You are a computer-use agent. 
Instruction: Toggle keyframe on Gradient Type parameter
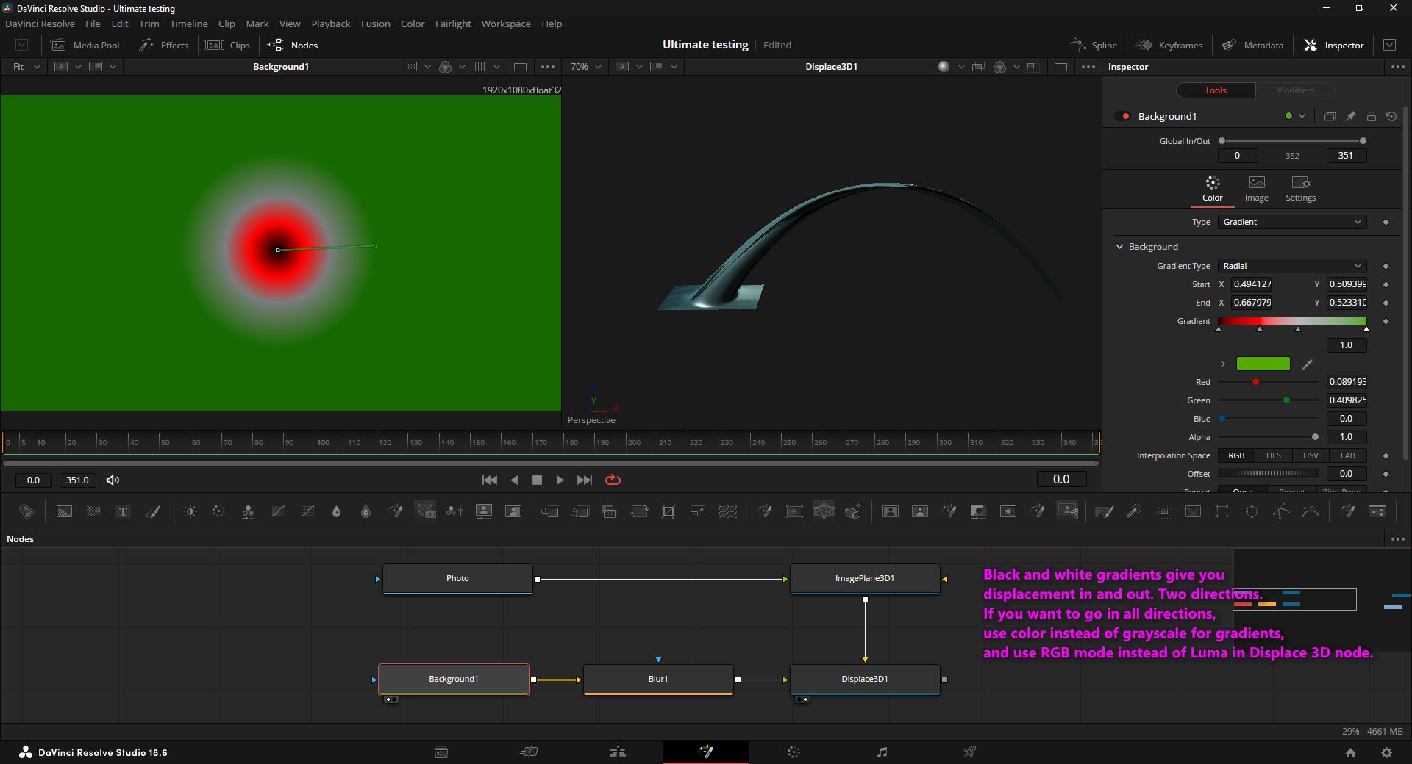(x=1386, y=266)
